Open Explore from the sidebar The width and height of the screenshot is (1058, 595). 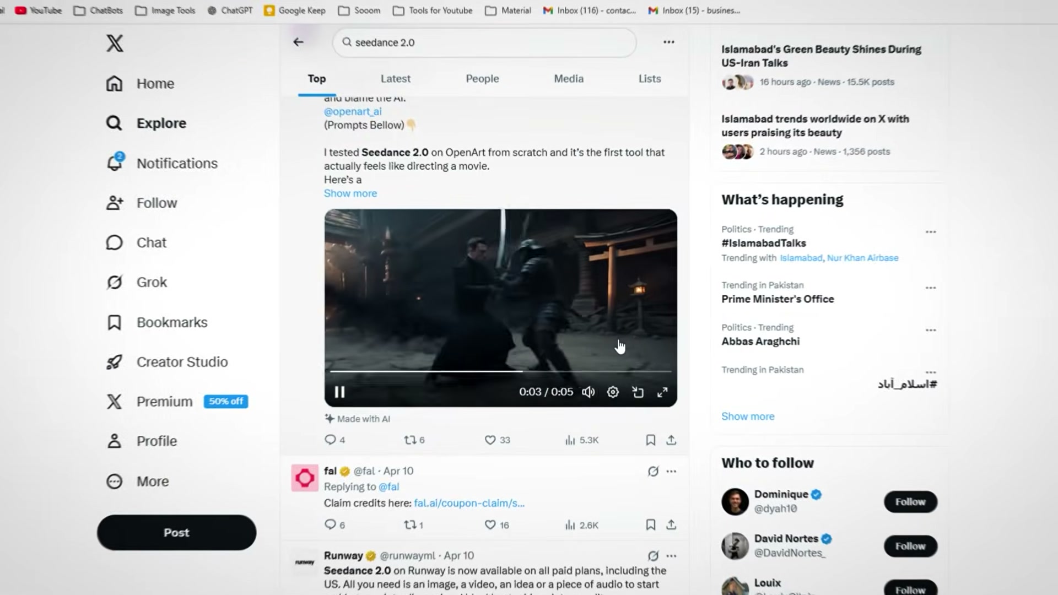click(146, 123)
